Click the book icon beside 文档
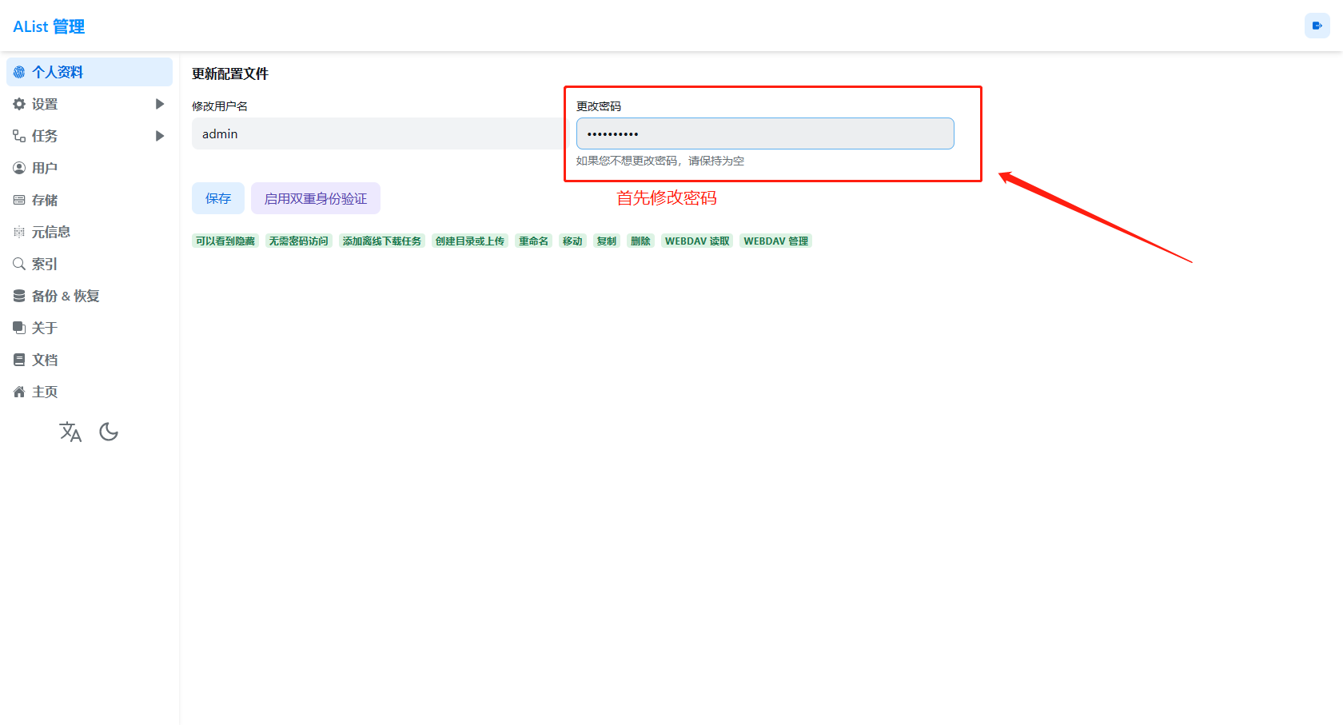1343x725 pixels. pyautogui.click(x=19, y=360)
